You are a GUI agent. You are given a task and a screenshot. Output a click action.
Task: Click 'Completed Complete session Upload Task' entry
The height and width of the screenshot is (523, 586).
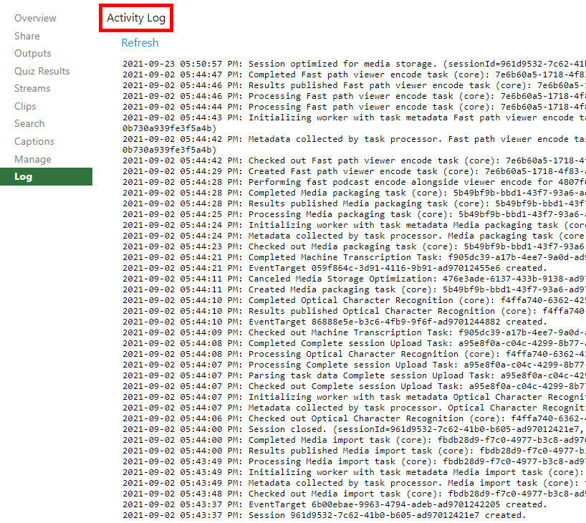click(354, 344)
